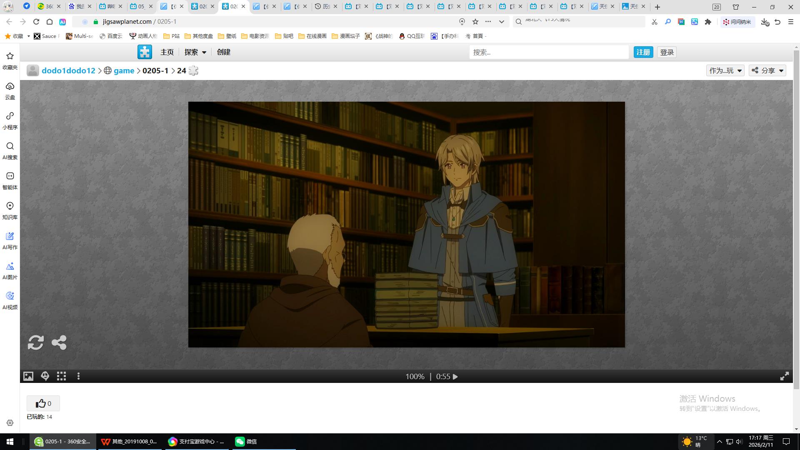Toggle the ghost image icon
Screen dimensions: 800x450
click(45, 376)
